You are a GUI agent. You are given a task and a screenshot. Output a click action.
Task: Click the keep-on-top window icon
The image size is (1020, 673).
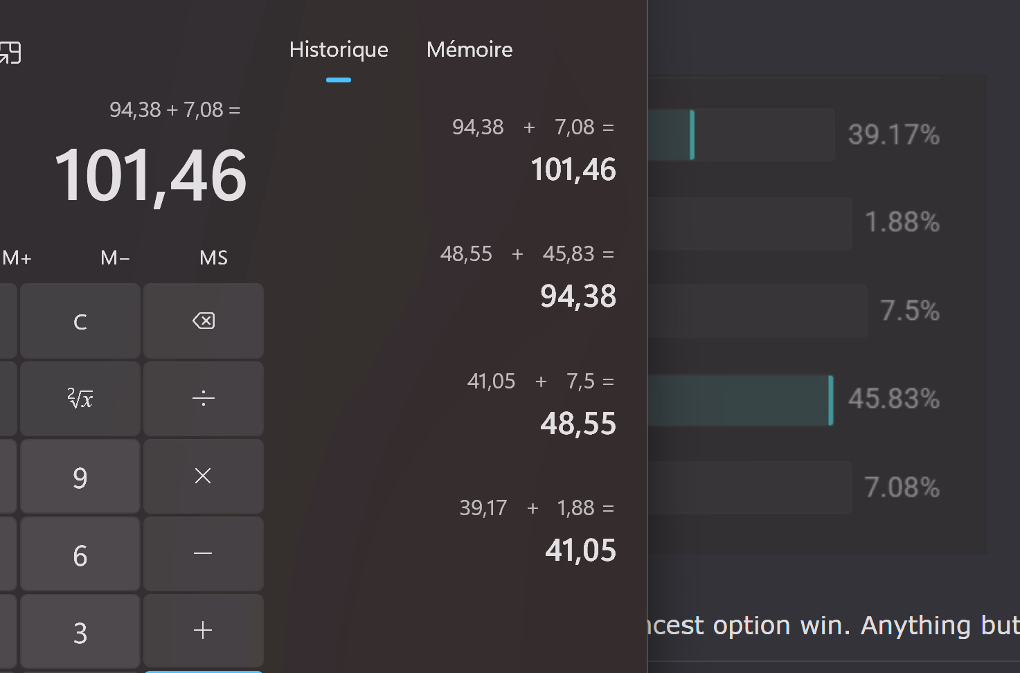[10, 53]
